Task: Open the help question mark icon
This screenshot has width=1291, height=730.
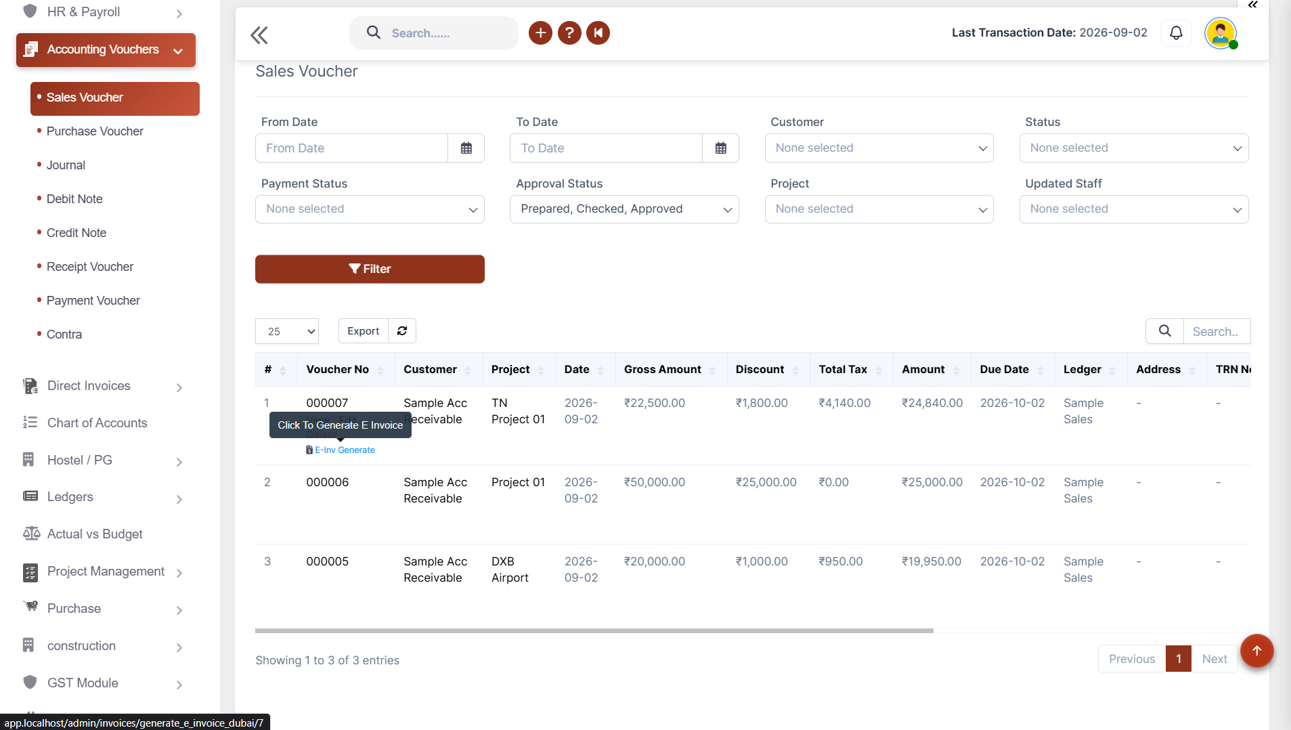Action: [569, 33]
